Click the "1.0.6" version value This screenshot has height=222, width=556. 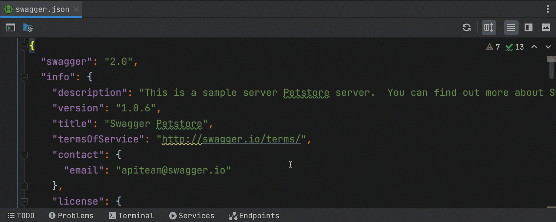pyautogui.click(x=136, y=108)
